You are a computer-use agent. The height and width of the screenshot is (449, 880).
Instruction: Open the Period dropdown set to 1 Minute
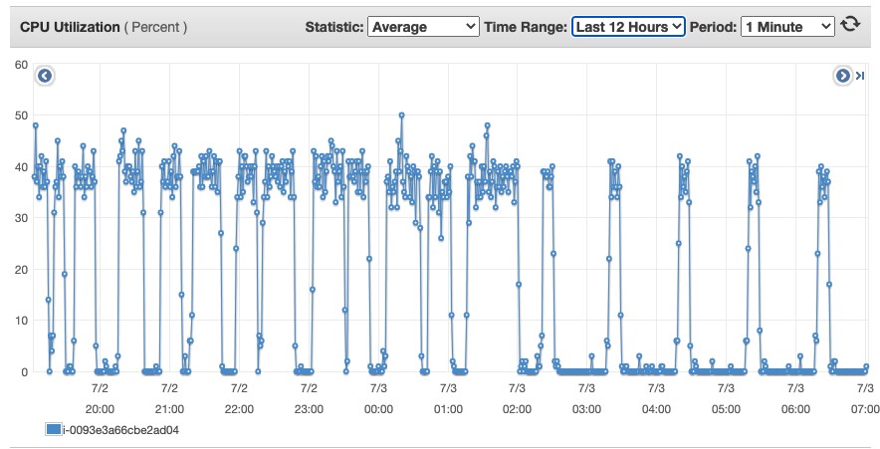pos(786,26)
